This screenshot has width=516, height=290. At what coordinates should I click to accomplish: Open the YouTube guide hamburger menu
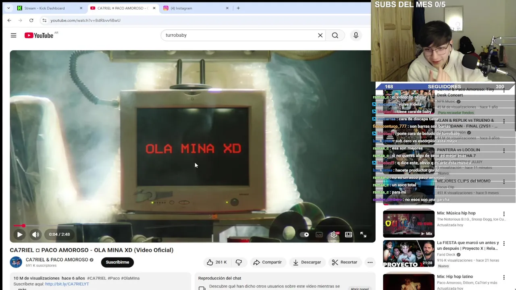[x=13, y=35]
